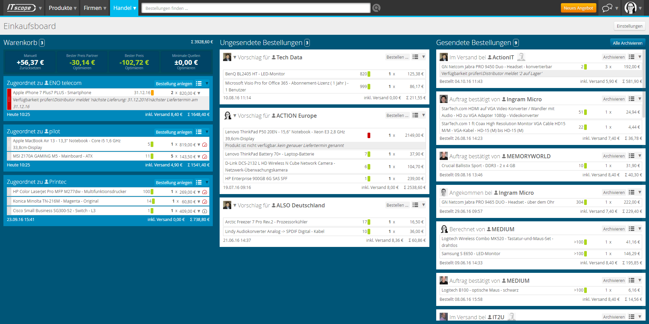This screenshot has height=324, width=649.
Task: Optimize to Minimale Quellen tile
Action: click(186, 62)
